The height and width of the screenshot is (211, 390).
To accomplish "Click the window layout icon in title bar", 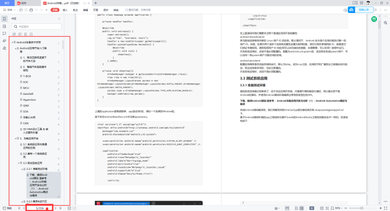I will click(x=355, y=3).
